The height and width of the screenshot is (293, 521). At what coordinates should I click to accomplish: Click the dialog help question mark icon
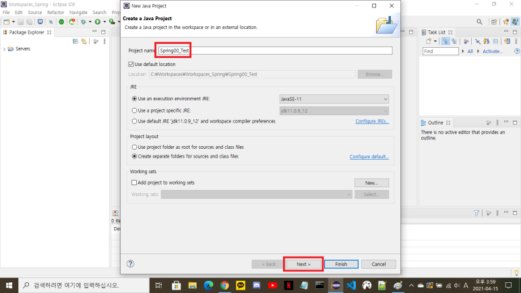click(130, 263)
